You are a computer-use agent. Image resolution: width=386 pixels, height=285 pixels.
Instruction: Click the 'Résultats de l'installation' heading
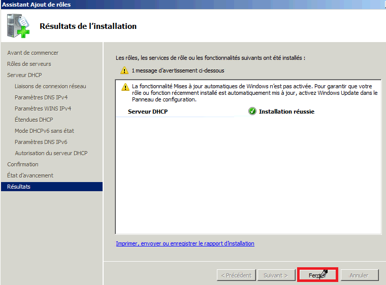click(88, 26)
